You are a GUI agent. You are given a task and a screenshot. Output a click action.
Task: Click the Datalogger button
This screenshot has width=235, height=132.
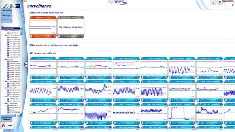(6, 21)
